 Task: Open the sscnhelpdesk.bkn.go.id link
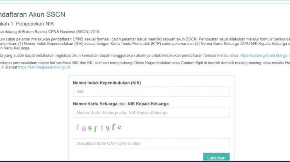coord(44,67)
